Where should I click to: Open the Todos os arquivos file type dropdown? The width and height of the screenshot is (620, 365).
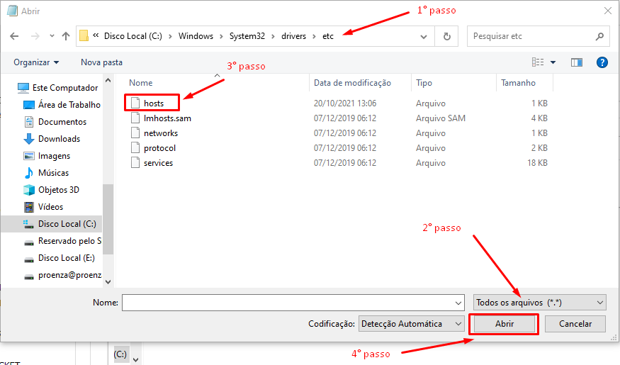coord(540,303)
